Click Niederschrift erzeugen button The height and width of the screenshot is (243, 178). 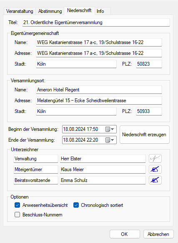tap(145, 135)
